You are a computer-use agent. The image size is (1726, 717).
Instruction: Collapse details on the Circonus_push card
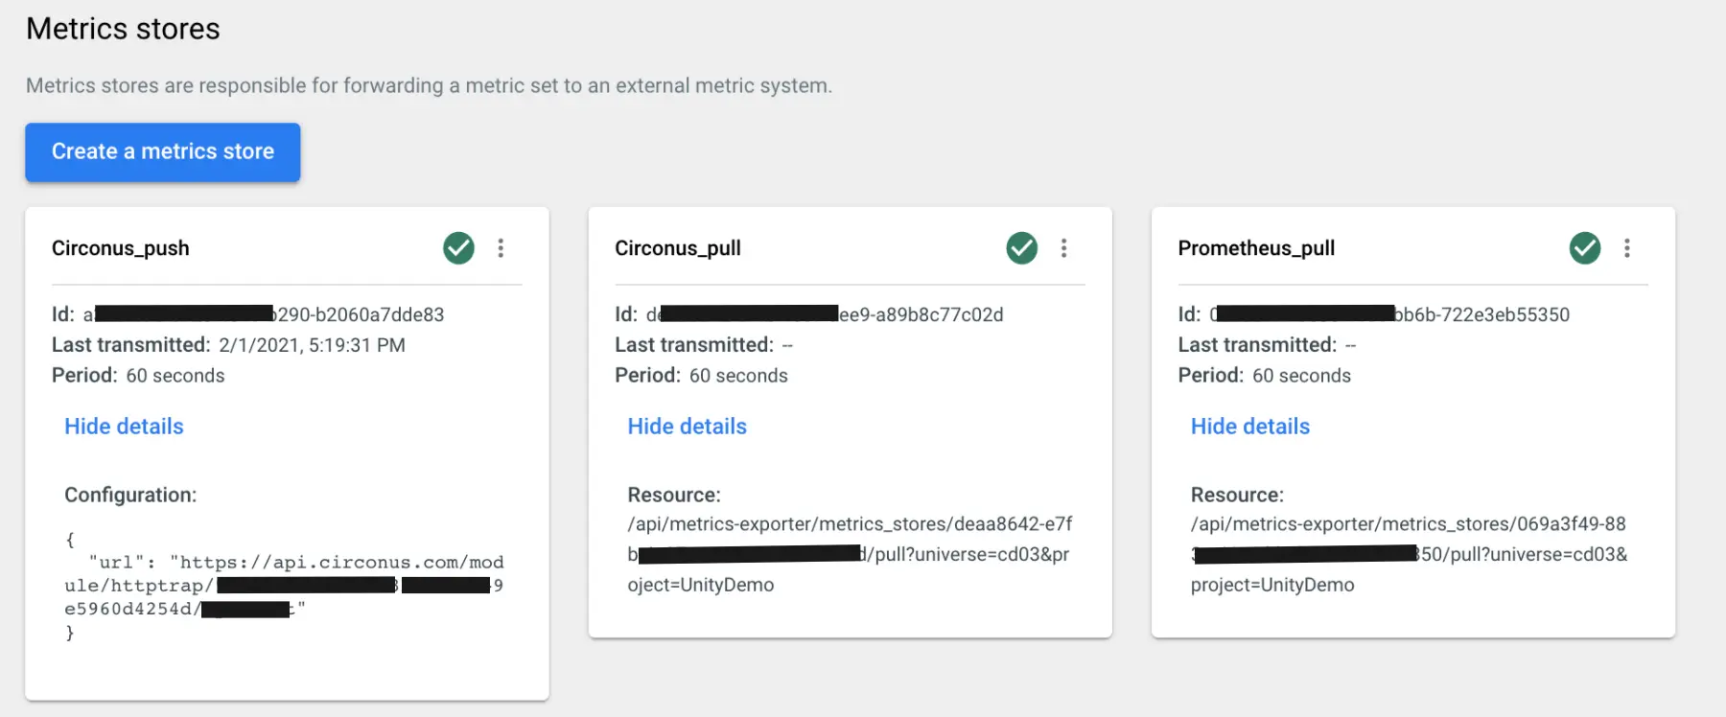[x=124, y=427]
